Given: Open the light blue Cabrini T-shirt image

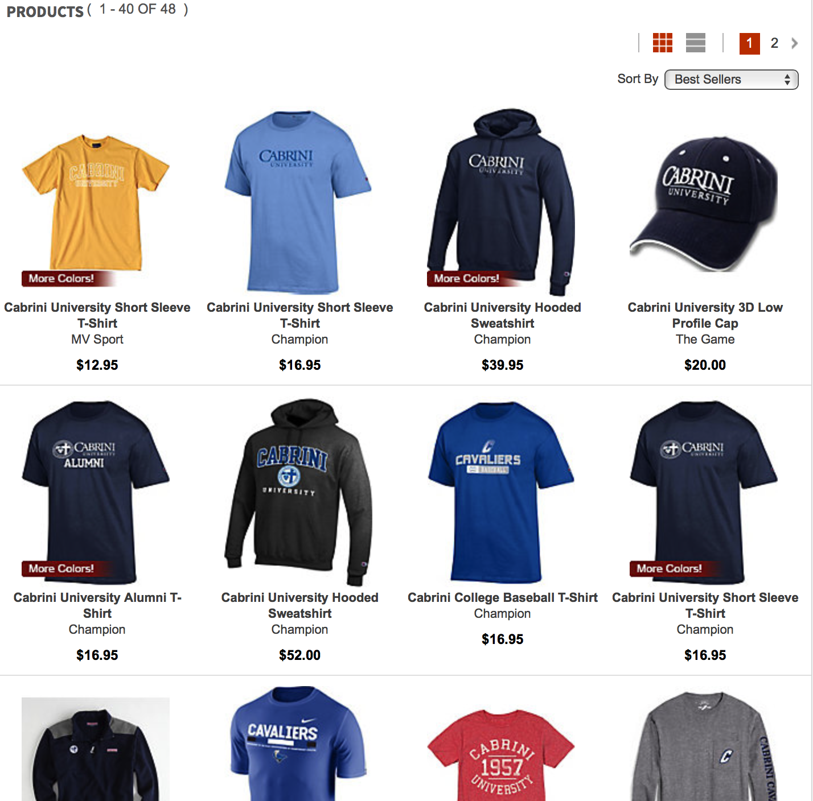Looking at the screenshot, I should pos(299,202).
